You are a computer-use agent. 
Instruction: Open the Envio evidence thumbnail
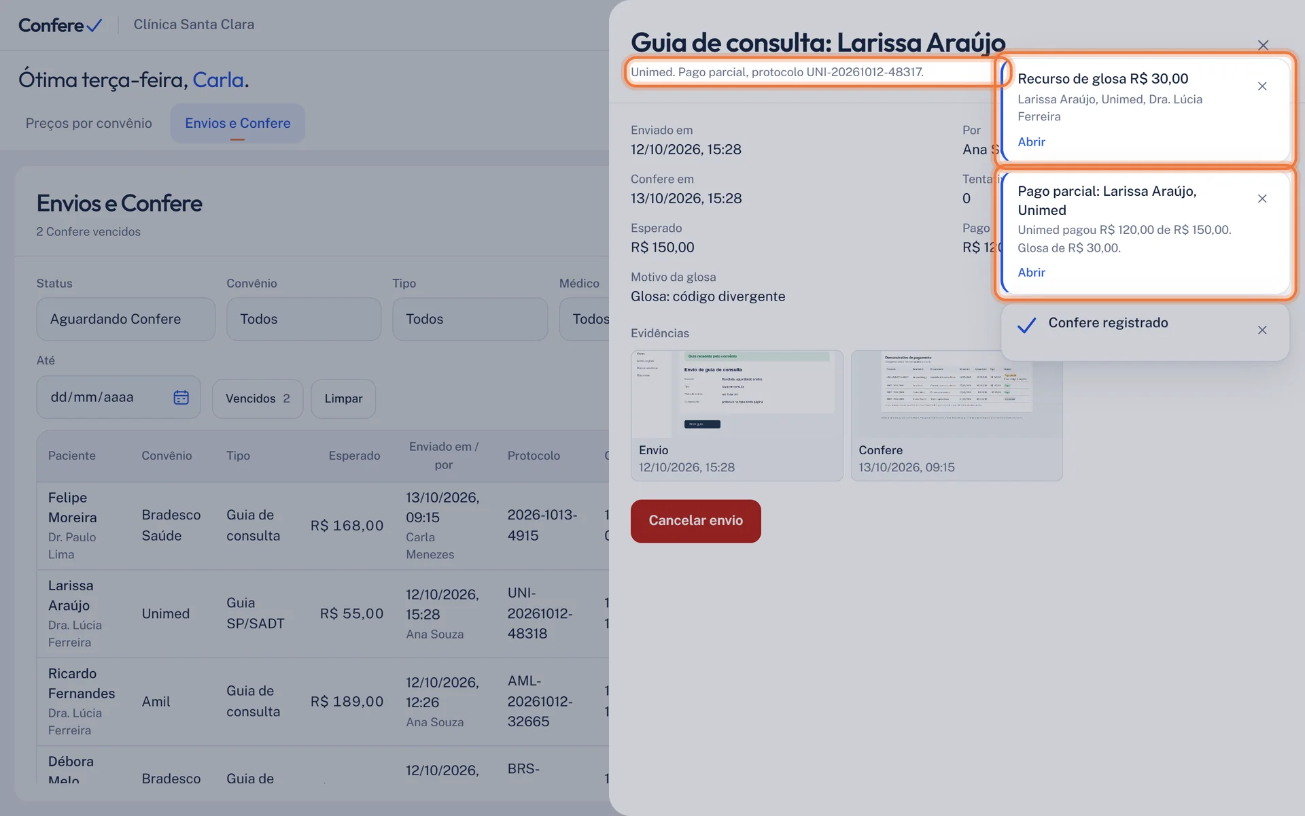(737, 415)
